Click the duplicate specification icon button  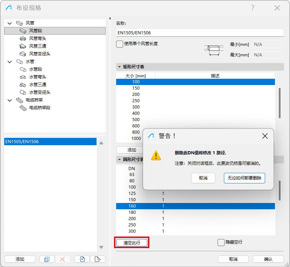pyautogui.click(x=47, y=259)
